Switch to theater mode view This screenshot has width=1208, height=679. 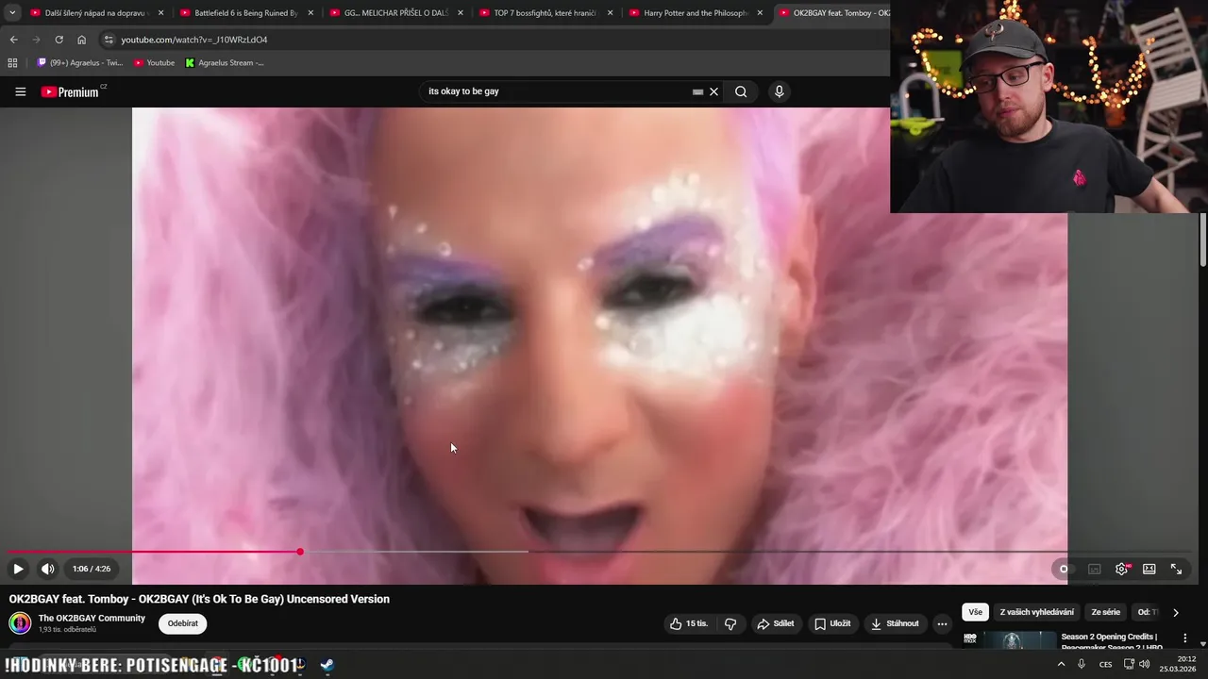tap(1149, 569)
